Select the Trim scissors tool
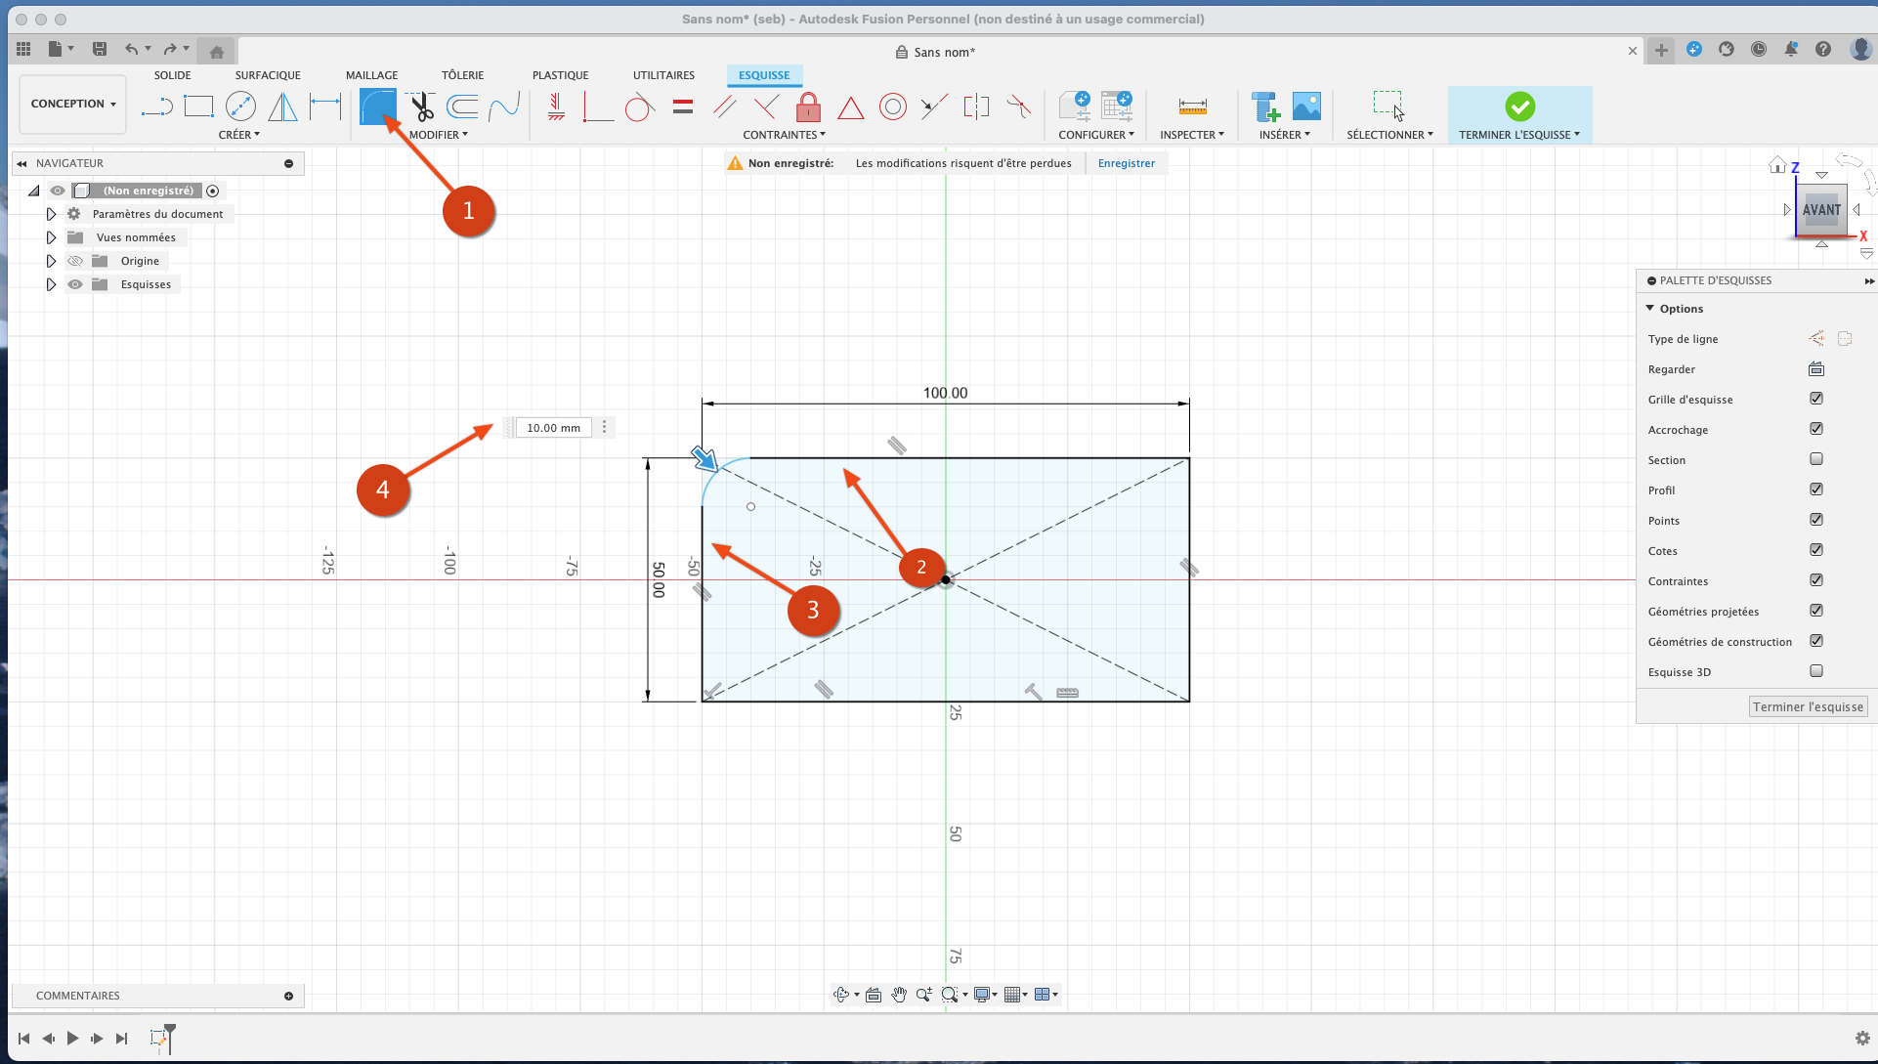Viewport: 1878px width, 1064px height. (x=421, y=106)
